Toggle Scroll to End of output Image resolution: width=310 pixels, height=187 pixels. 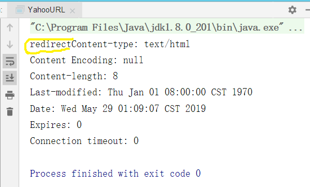tap(10, 78)
